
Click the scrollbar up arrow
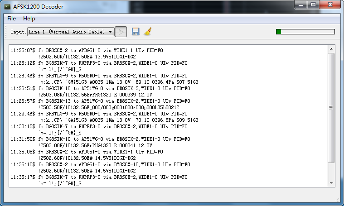coord(331,49)
